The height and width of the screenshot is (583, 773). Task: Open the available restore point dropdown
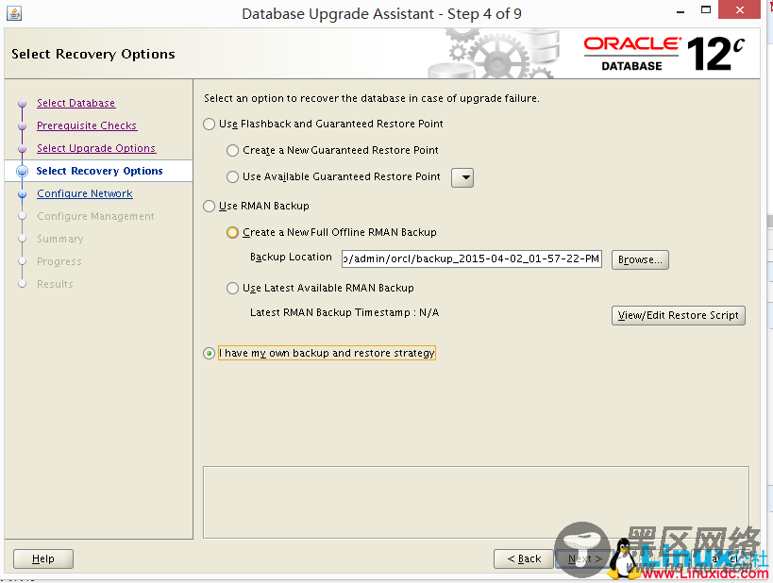pos(462,177)
